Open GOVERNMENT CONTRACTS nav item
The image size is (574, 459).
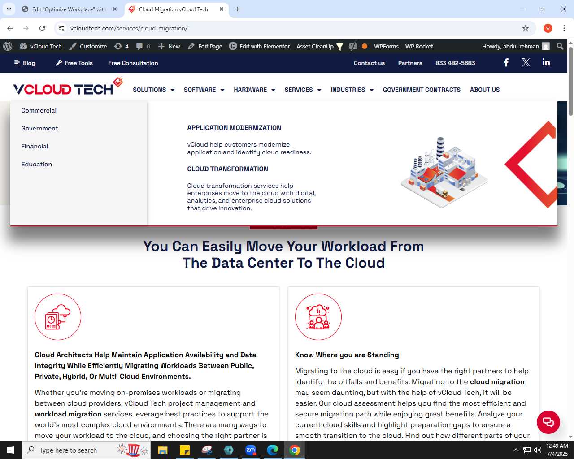pyautogui.click(x=422, y=90)
